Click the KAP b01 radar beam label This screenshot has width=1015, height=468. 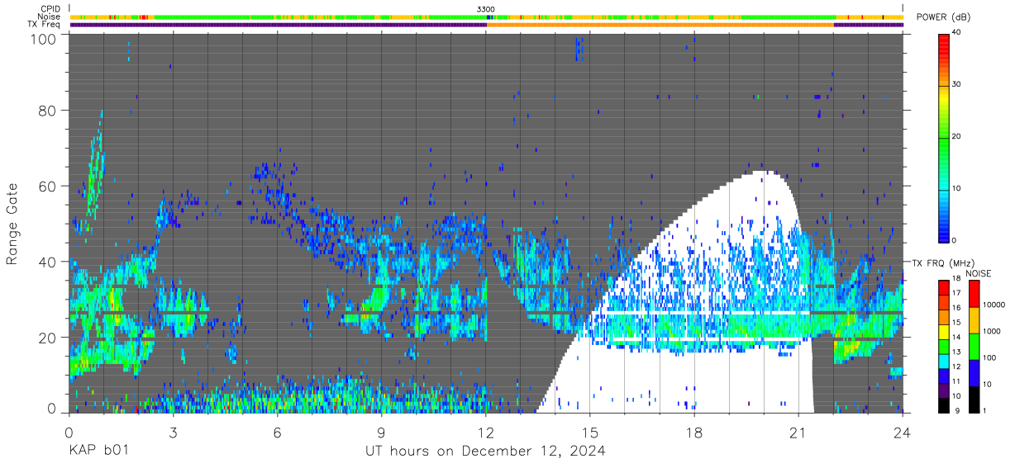pos(97,451)
